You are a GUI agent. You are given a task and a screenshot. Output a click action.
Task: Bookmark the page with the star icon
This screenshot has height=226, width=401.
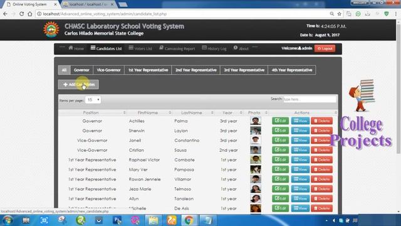pos(340,14)
